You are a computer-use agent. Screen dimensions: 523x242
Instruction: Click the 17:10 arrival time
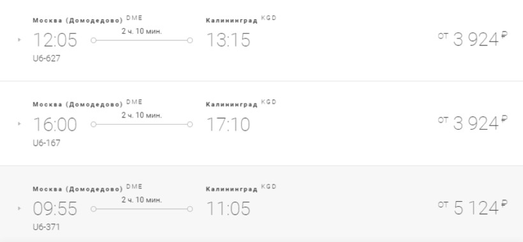228,124
